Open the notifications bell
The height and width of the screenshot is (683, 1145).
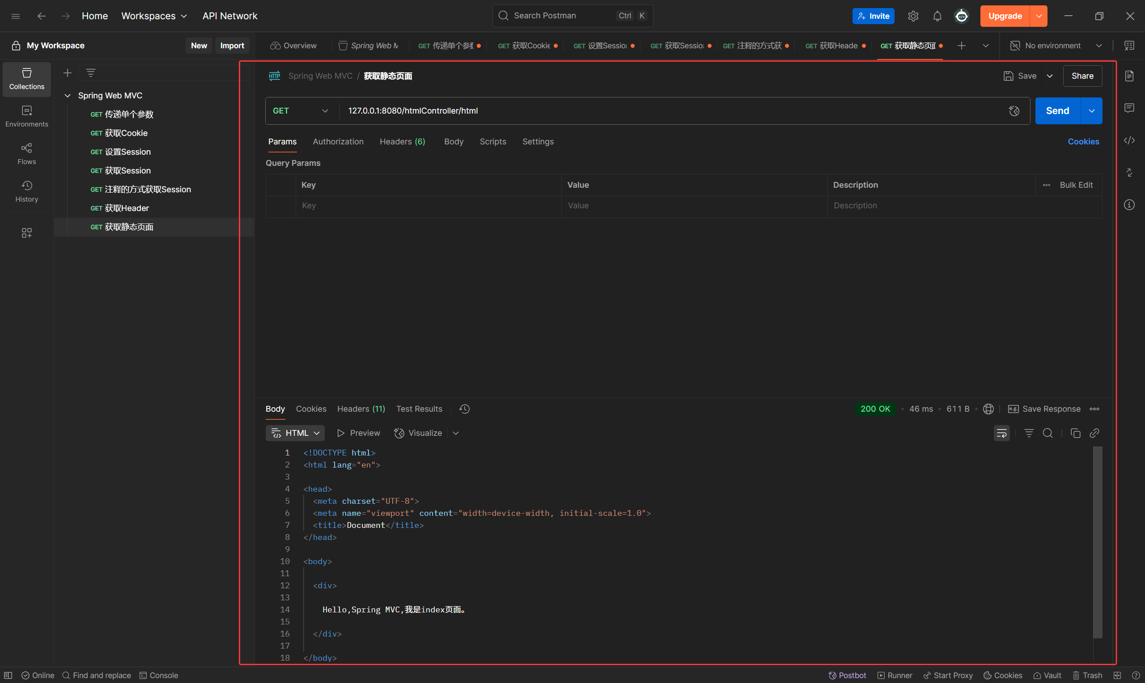pos(937,16)
